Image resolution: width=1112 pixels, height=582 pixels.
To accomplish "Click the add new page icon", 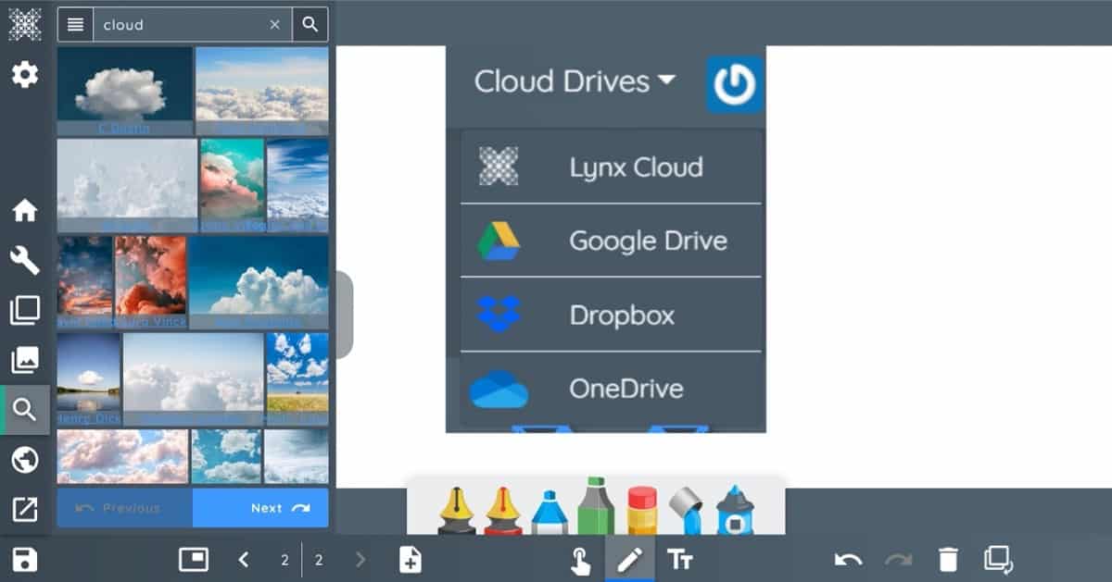I will [x=411, y=559].
